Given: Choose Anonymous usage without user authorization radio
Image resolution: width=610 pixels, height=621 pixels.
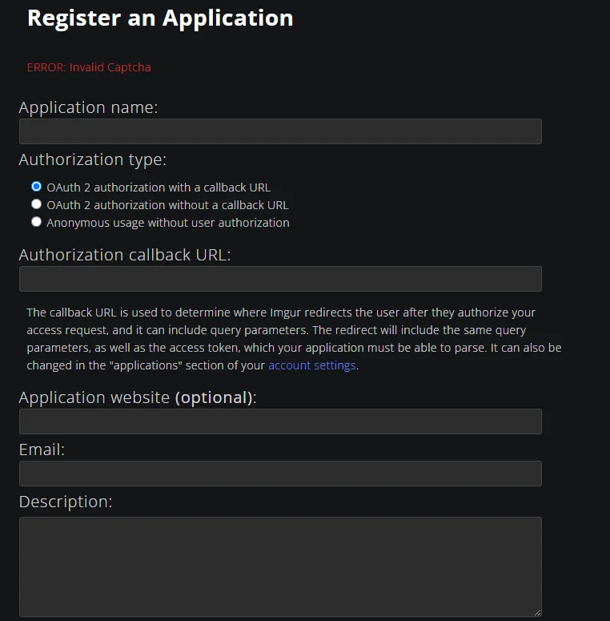Looking at the screenshot, I should [x=36, y=222].
